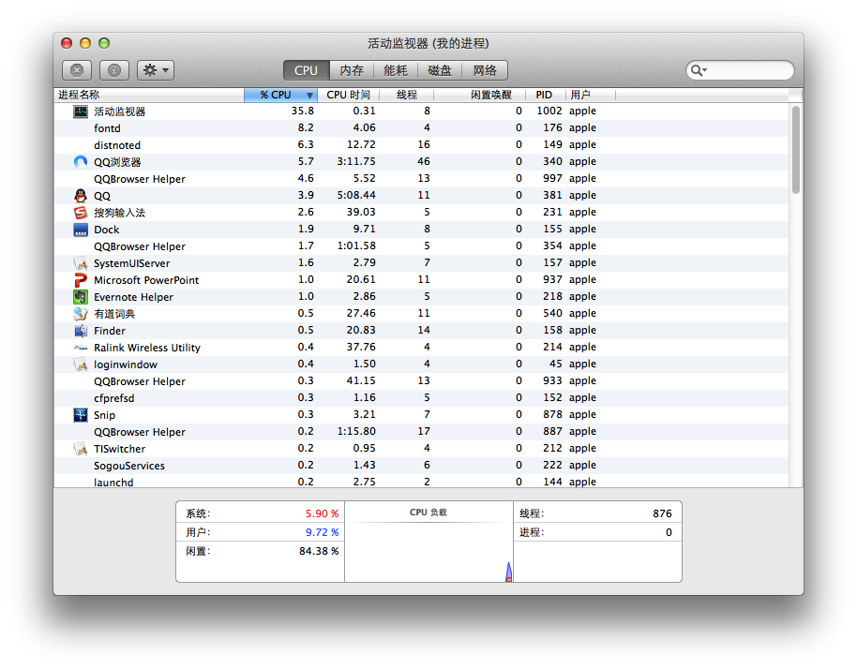This screenshot has height=669, width=857.
Task: Click inside the search field
Action: tap(740, 70)
